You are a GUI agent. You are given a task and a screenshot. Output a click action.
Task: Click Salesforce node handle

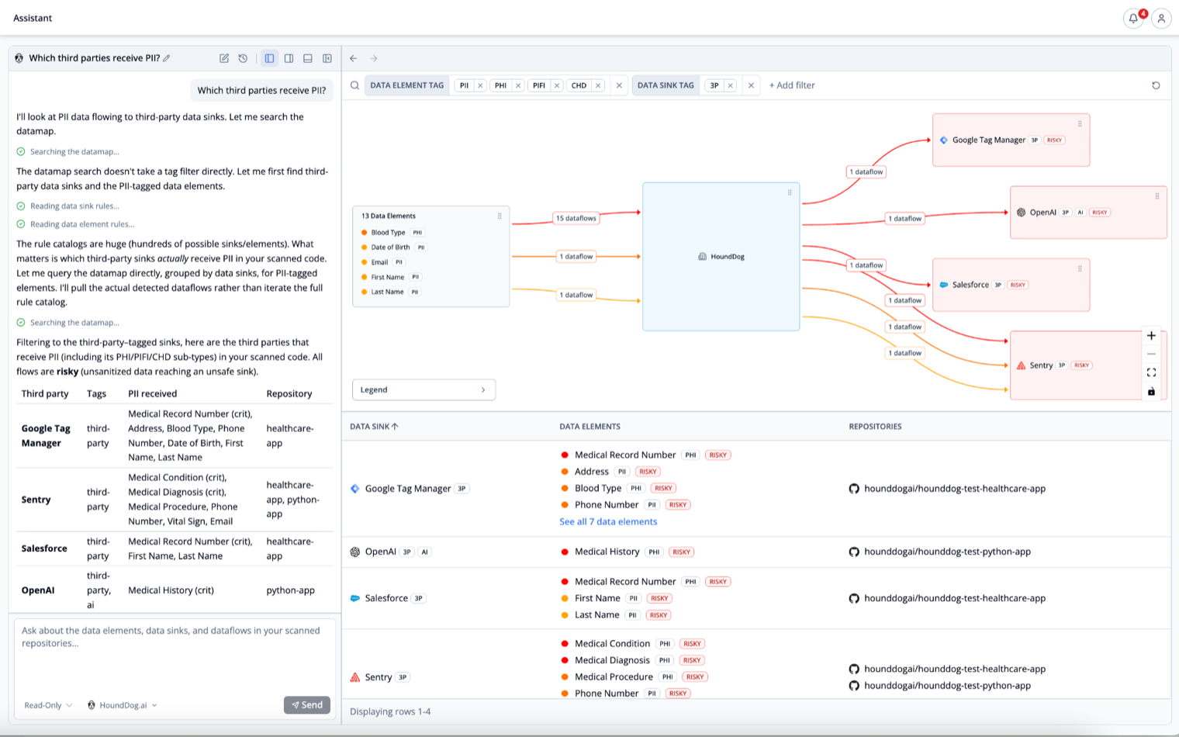pos(1080,268)
